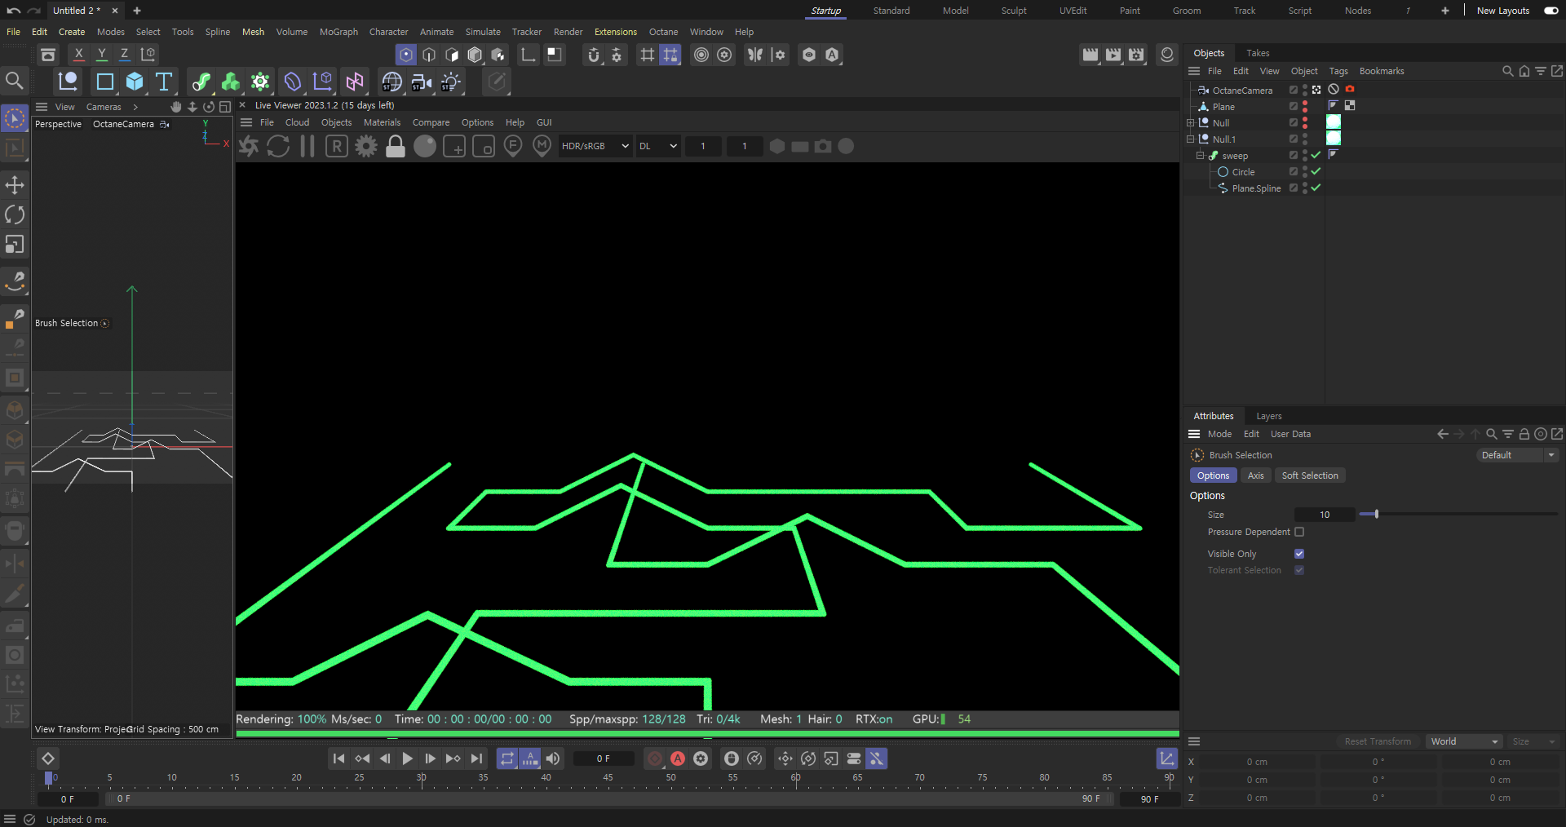Pause the Octane Live Viewer render

coord(307,146)
